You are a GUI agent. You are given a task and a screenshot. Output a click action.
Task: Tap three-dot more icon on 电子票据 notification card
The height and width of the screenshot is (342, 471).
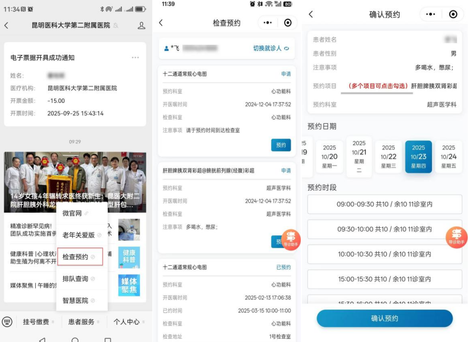pos(135,57)
